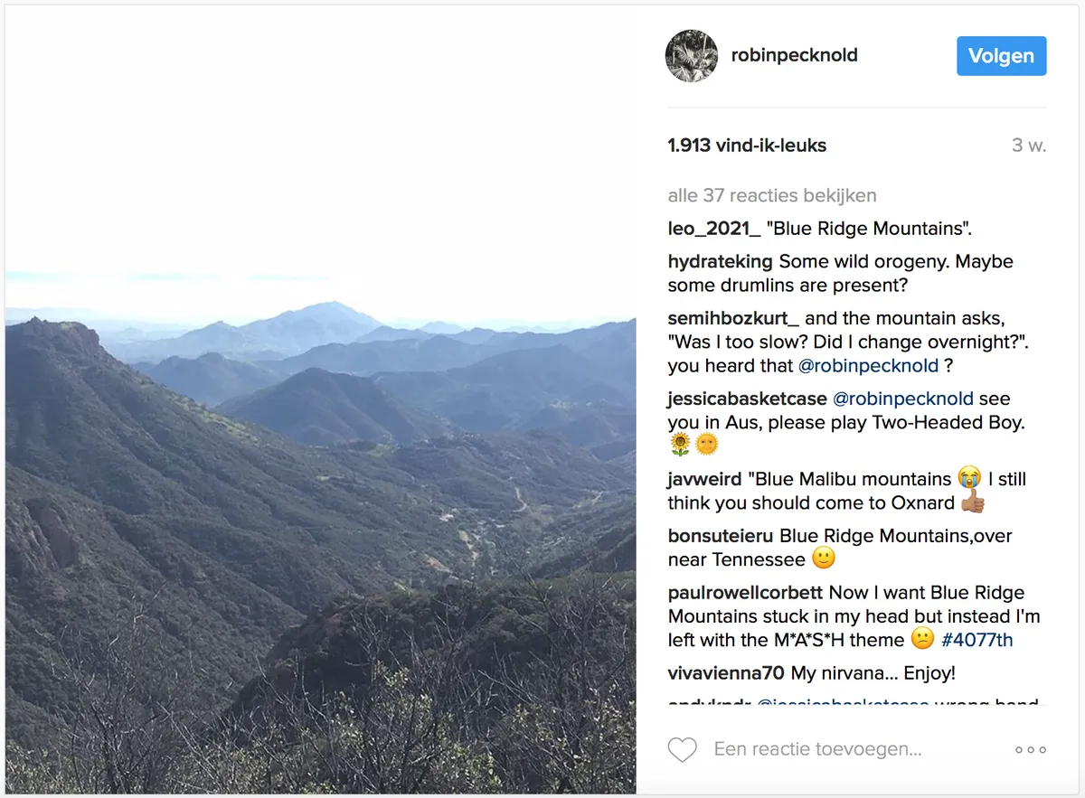Open bonsuteieru commenter profile
This screenshot has height=798, width=1085.
[x=721, y=536]
